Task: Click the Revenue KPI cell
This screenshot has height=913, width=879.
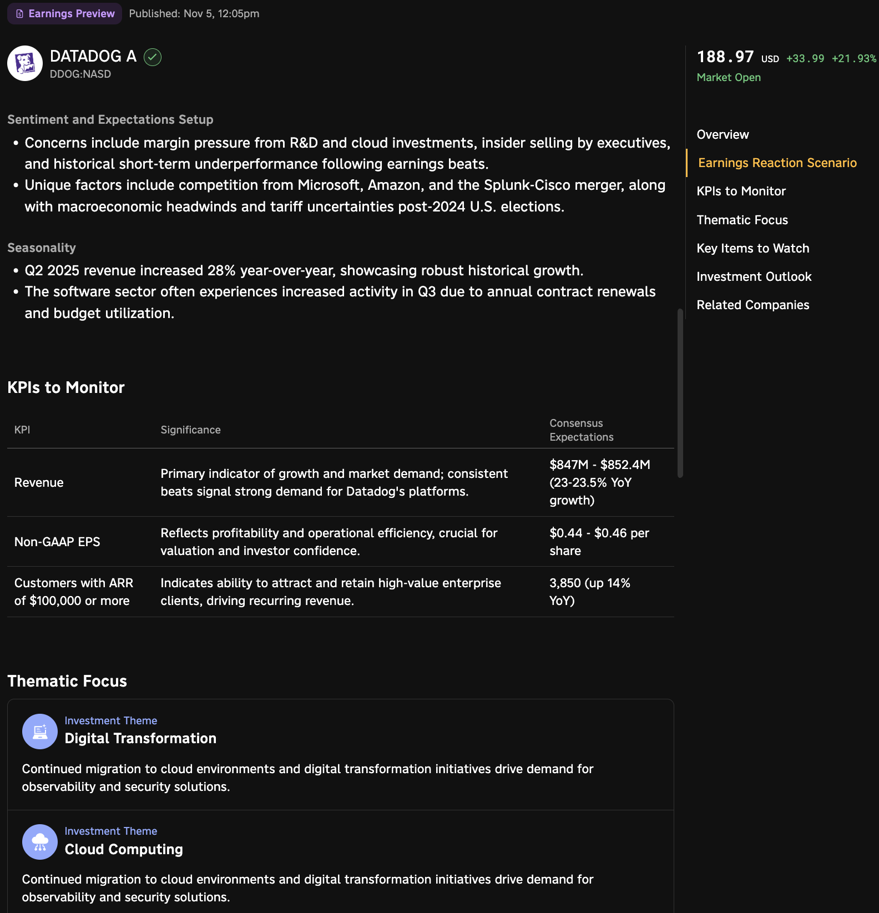Action: click(x=39, y=482)
